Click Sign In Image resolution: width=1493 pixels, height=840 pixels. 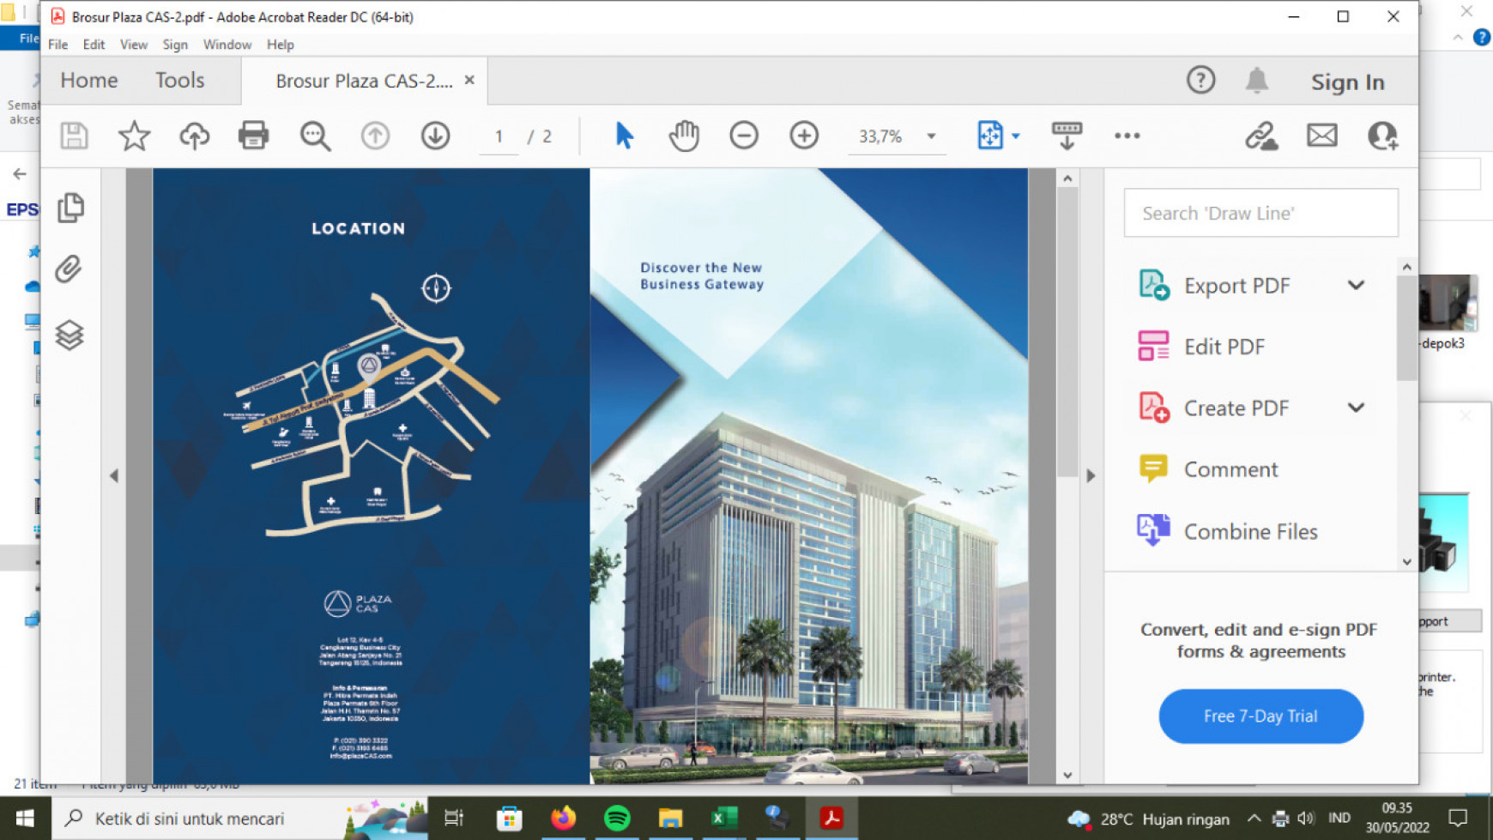coord(1347,82)
